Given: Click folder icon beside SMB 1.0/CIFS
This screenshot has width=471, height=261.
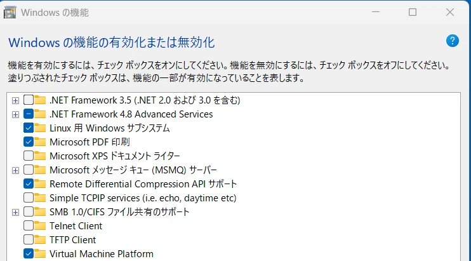Looking at the screenshot, I should pyautogui.click(x=40, y=211).
